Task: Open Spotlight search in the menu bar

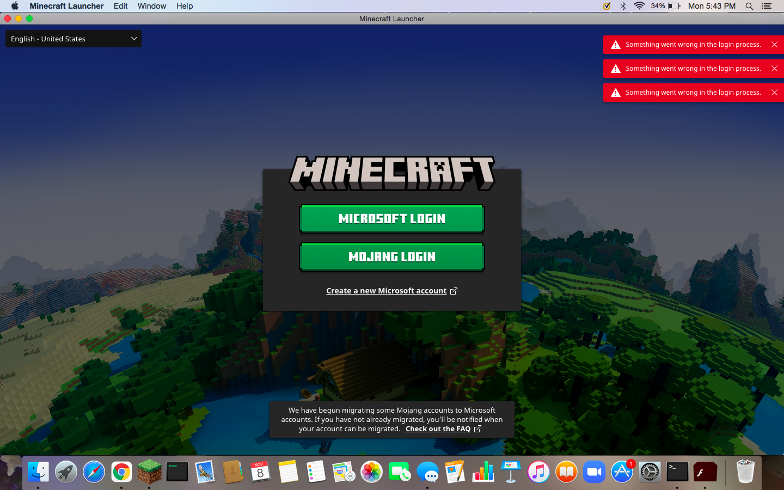Action: click(750, 6)
